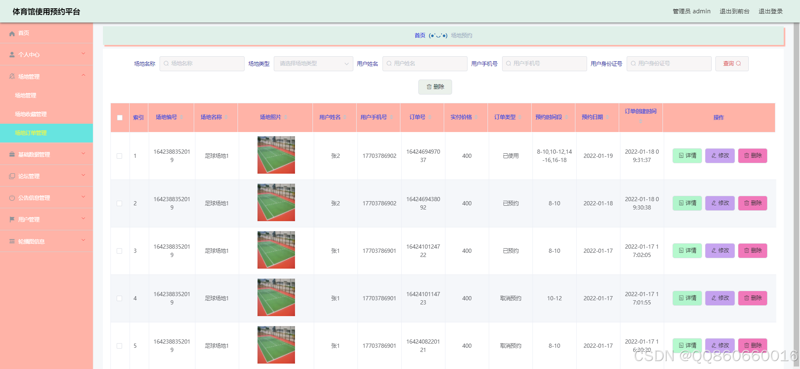This screenshot has width=800, height=369.
Task: Tick the checkbox for row 4
Action: click(x=120, y=299)
